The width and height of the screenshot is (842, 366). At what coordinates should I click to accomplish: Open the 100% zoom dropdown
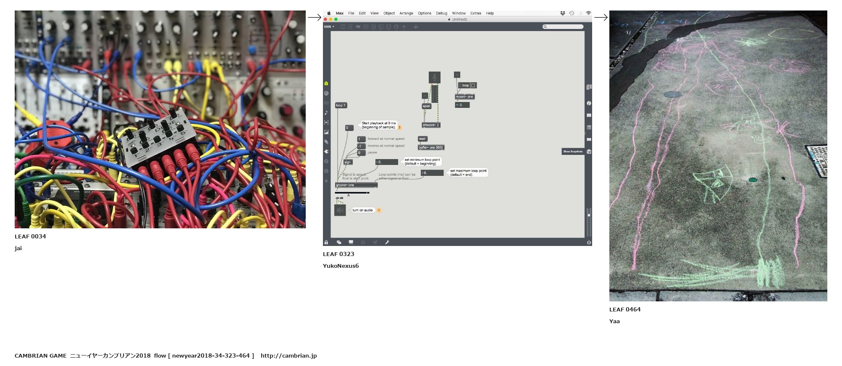coord(329,27)
